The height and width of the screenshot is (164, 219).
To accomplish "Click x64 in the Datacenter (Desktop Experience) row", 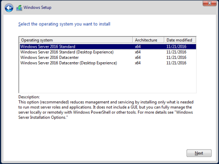I will (138, 63).
